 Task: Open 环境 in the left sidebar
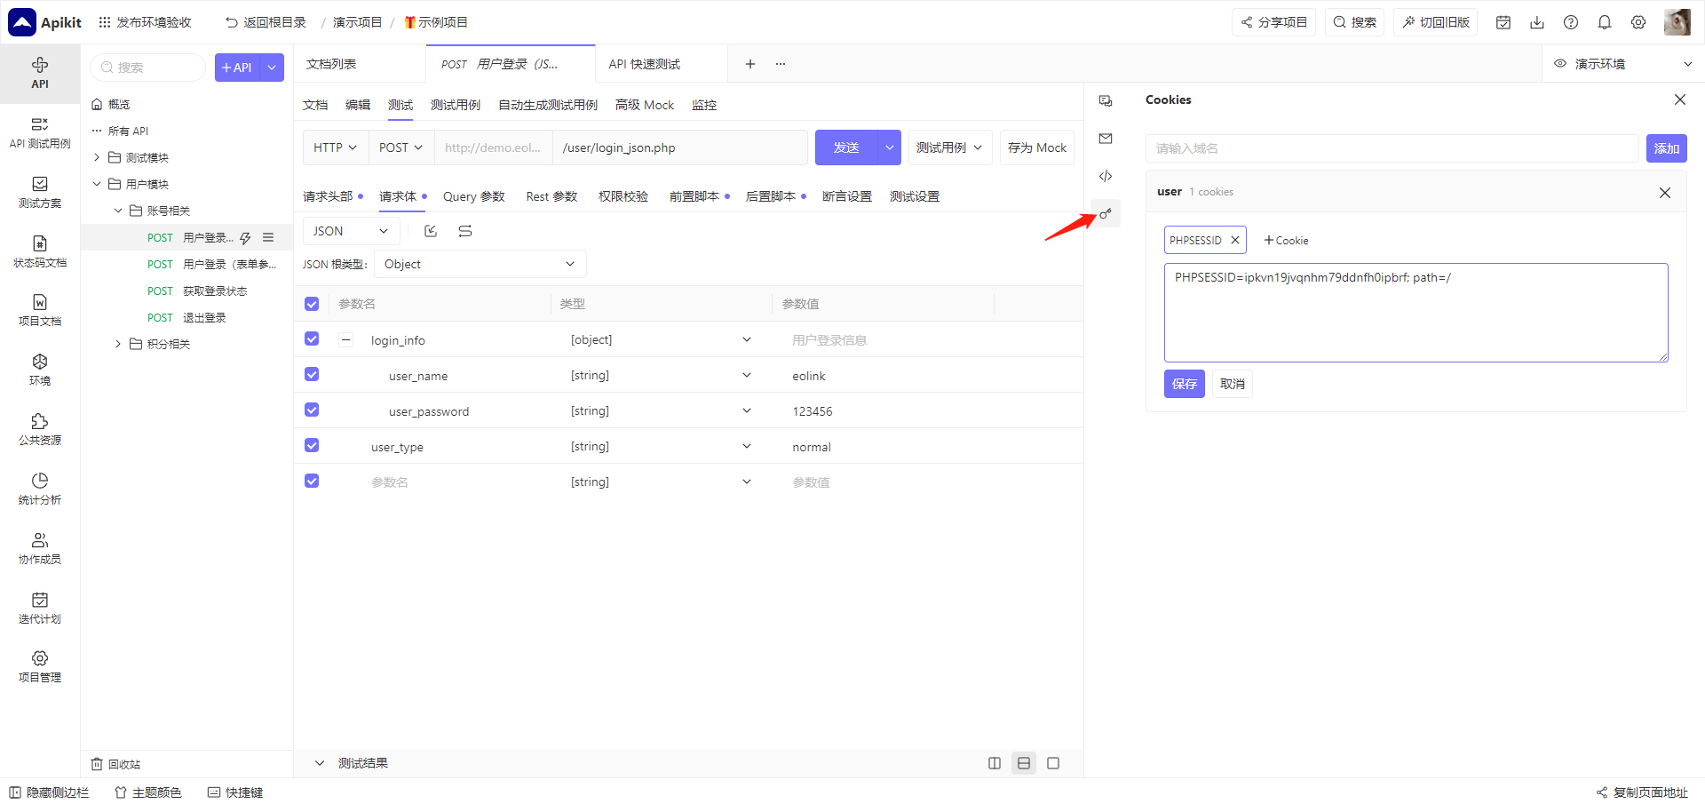(40, 370)
